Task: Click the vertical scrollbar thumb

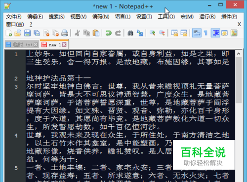Action: click(239, 80)
